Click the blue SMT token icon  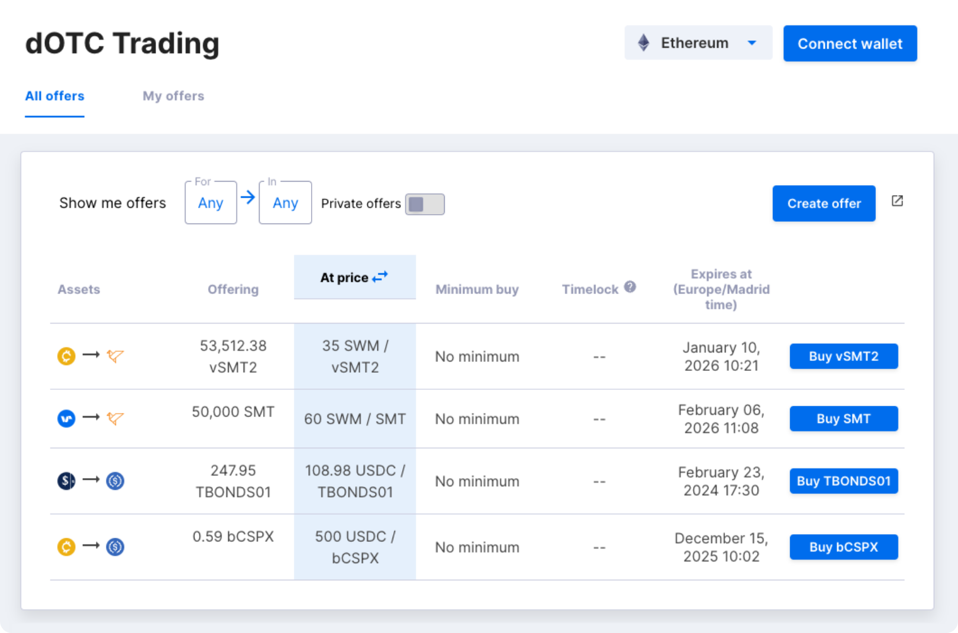pos(66,418)
